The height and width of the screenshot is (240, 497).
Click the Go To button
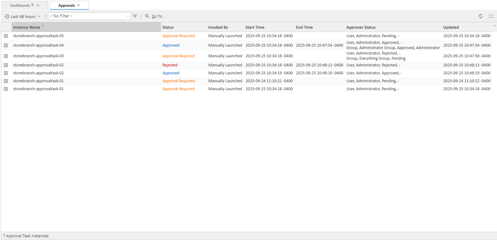[x=158, y=16]
